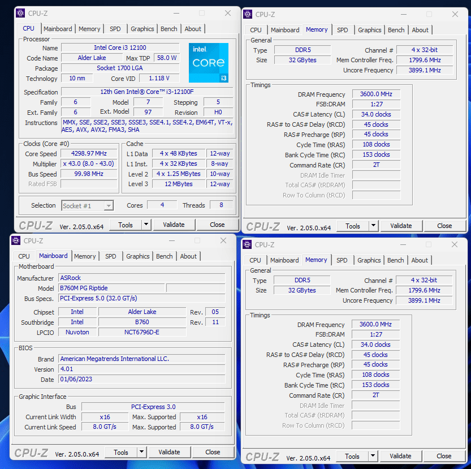The width and height of the screenshot is (471, 469).
Task: Click the CPU-Z app icon in the Mainboard window title bar
Action: click(x=16, y=240)
